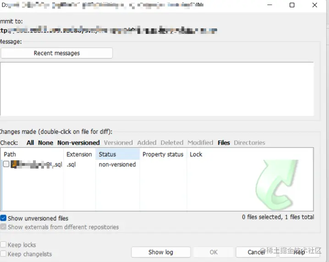The height and width of the screenshot is (262, 329).
Task: Sort by the Path column header
Action: [33, 154]
